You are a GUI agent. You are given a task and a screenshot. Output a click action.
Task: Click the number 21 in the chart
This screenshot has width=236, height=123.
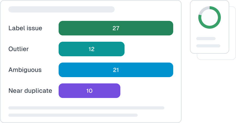pos(116,70)
